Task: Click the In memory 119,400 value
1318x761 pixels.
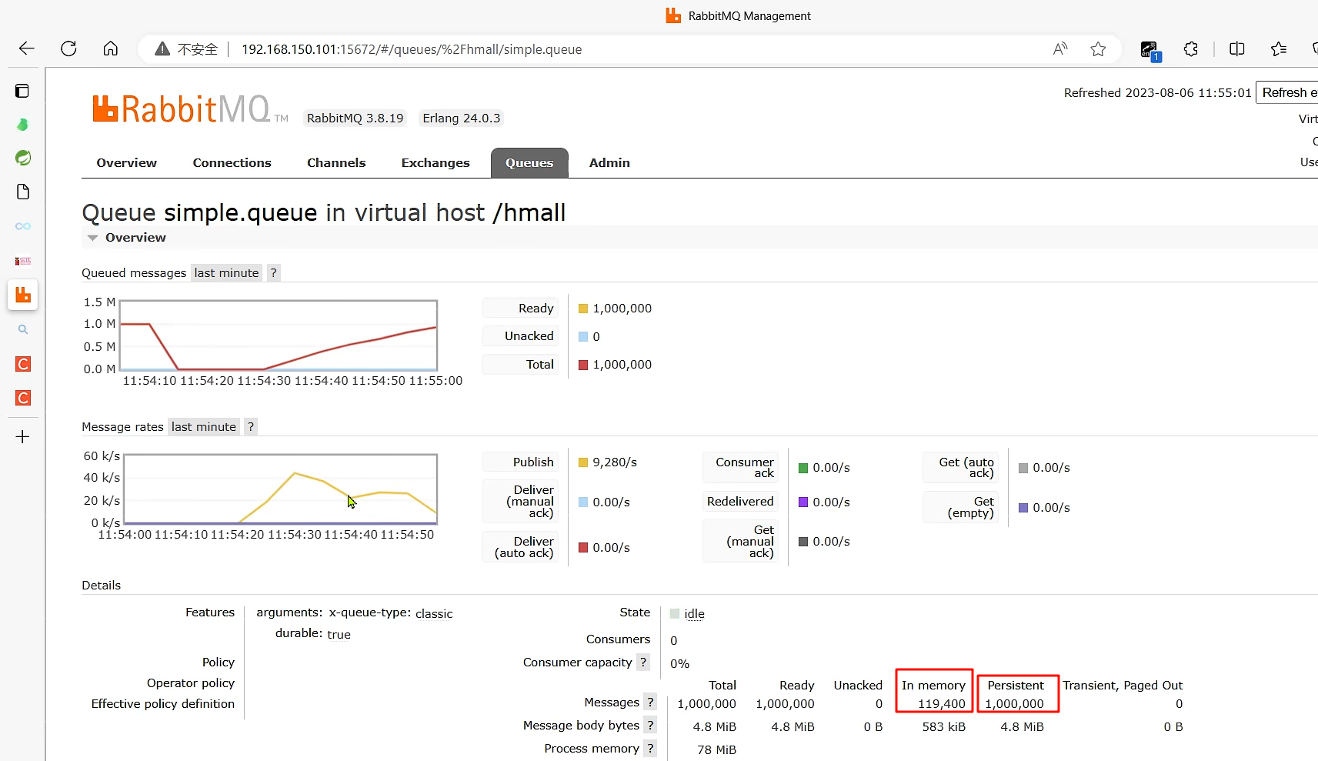Action: (x=941, y=703)
